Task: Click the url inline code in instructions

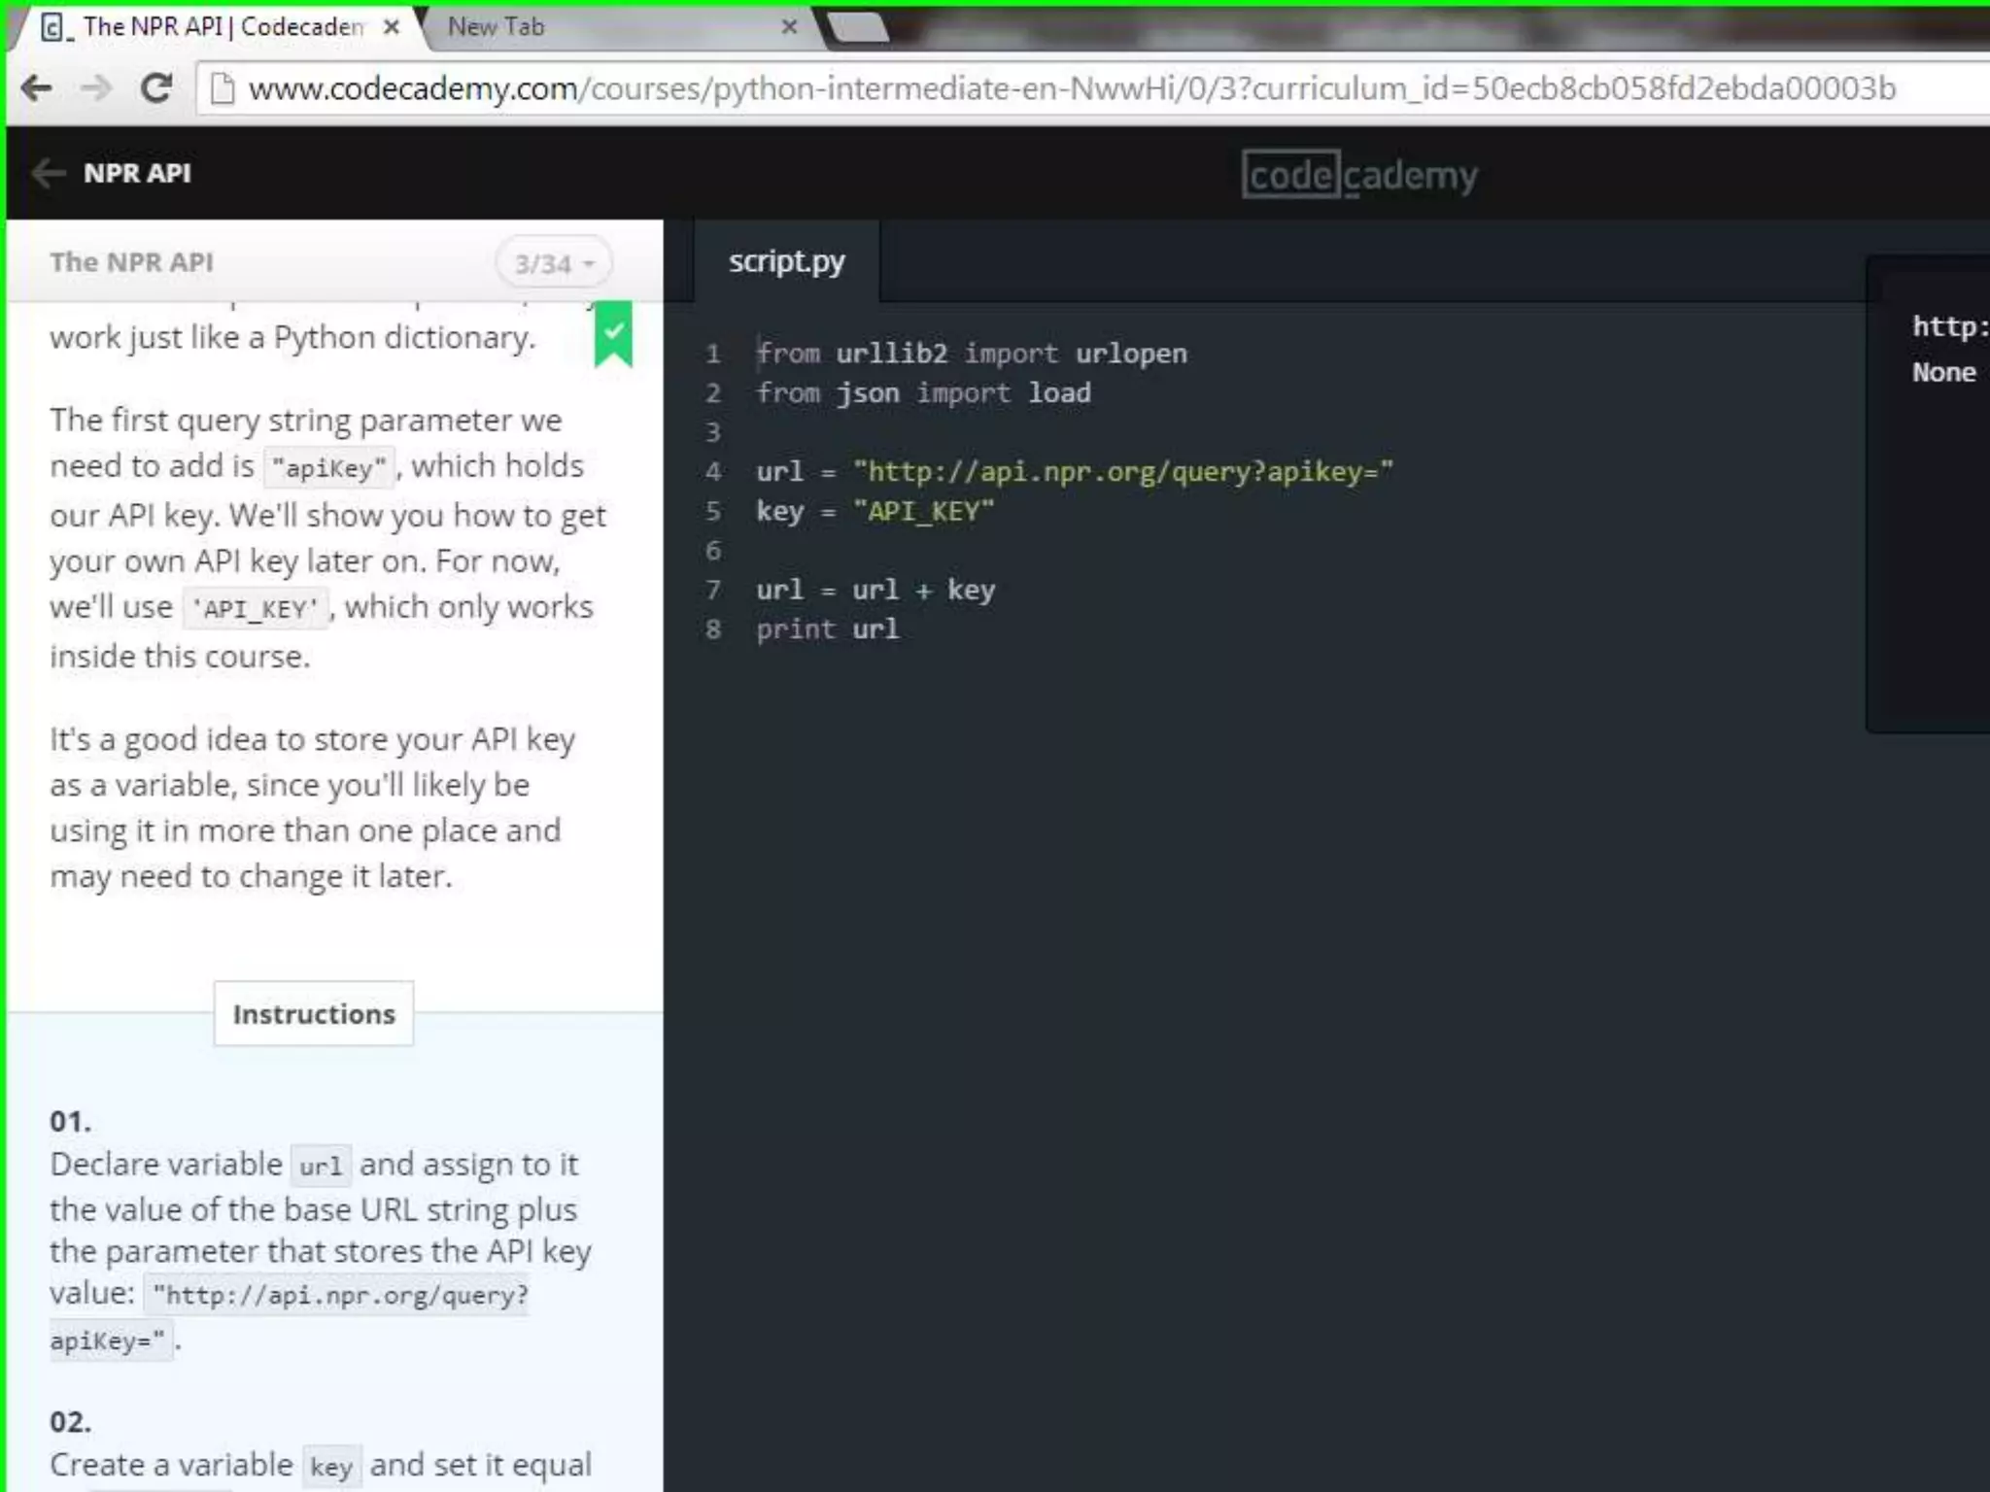Action: [321, 1166]
